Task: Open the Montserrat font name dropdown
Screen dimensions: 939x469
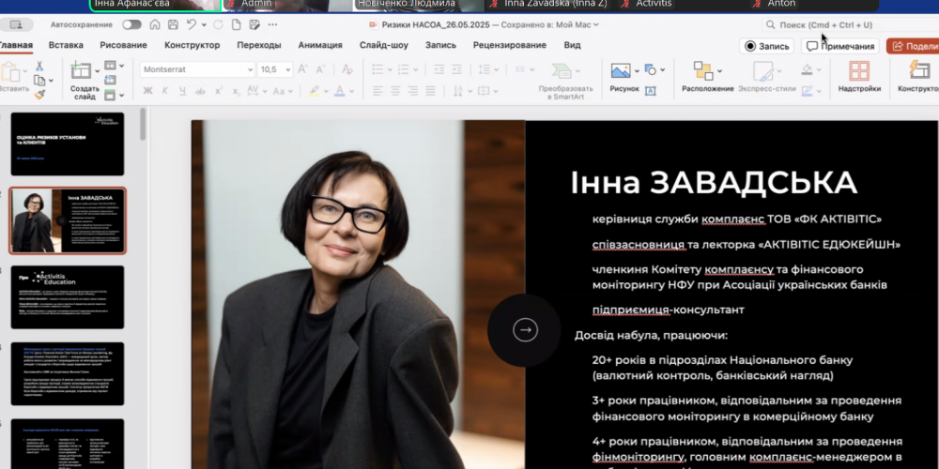Action: click(x=249, y=69)
